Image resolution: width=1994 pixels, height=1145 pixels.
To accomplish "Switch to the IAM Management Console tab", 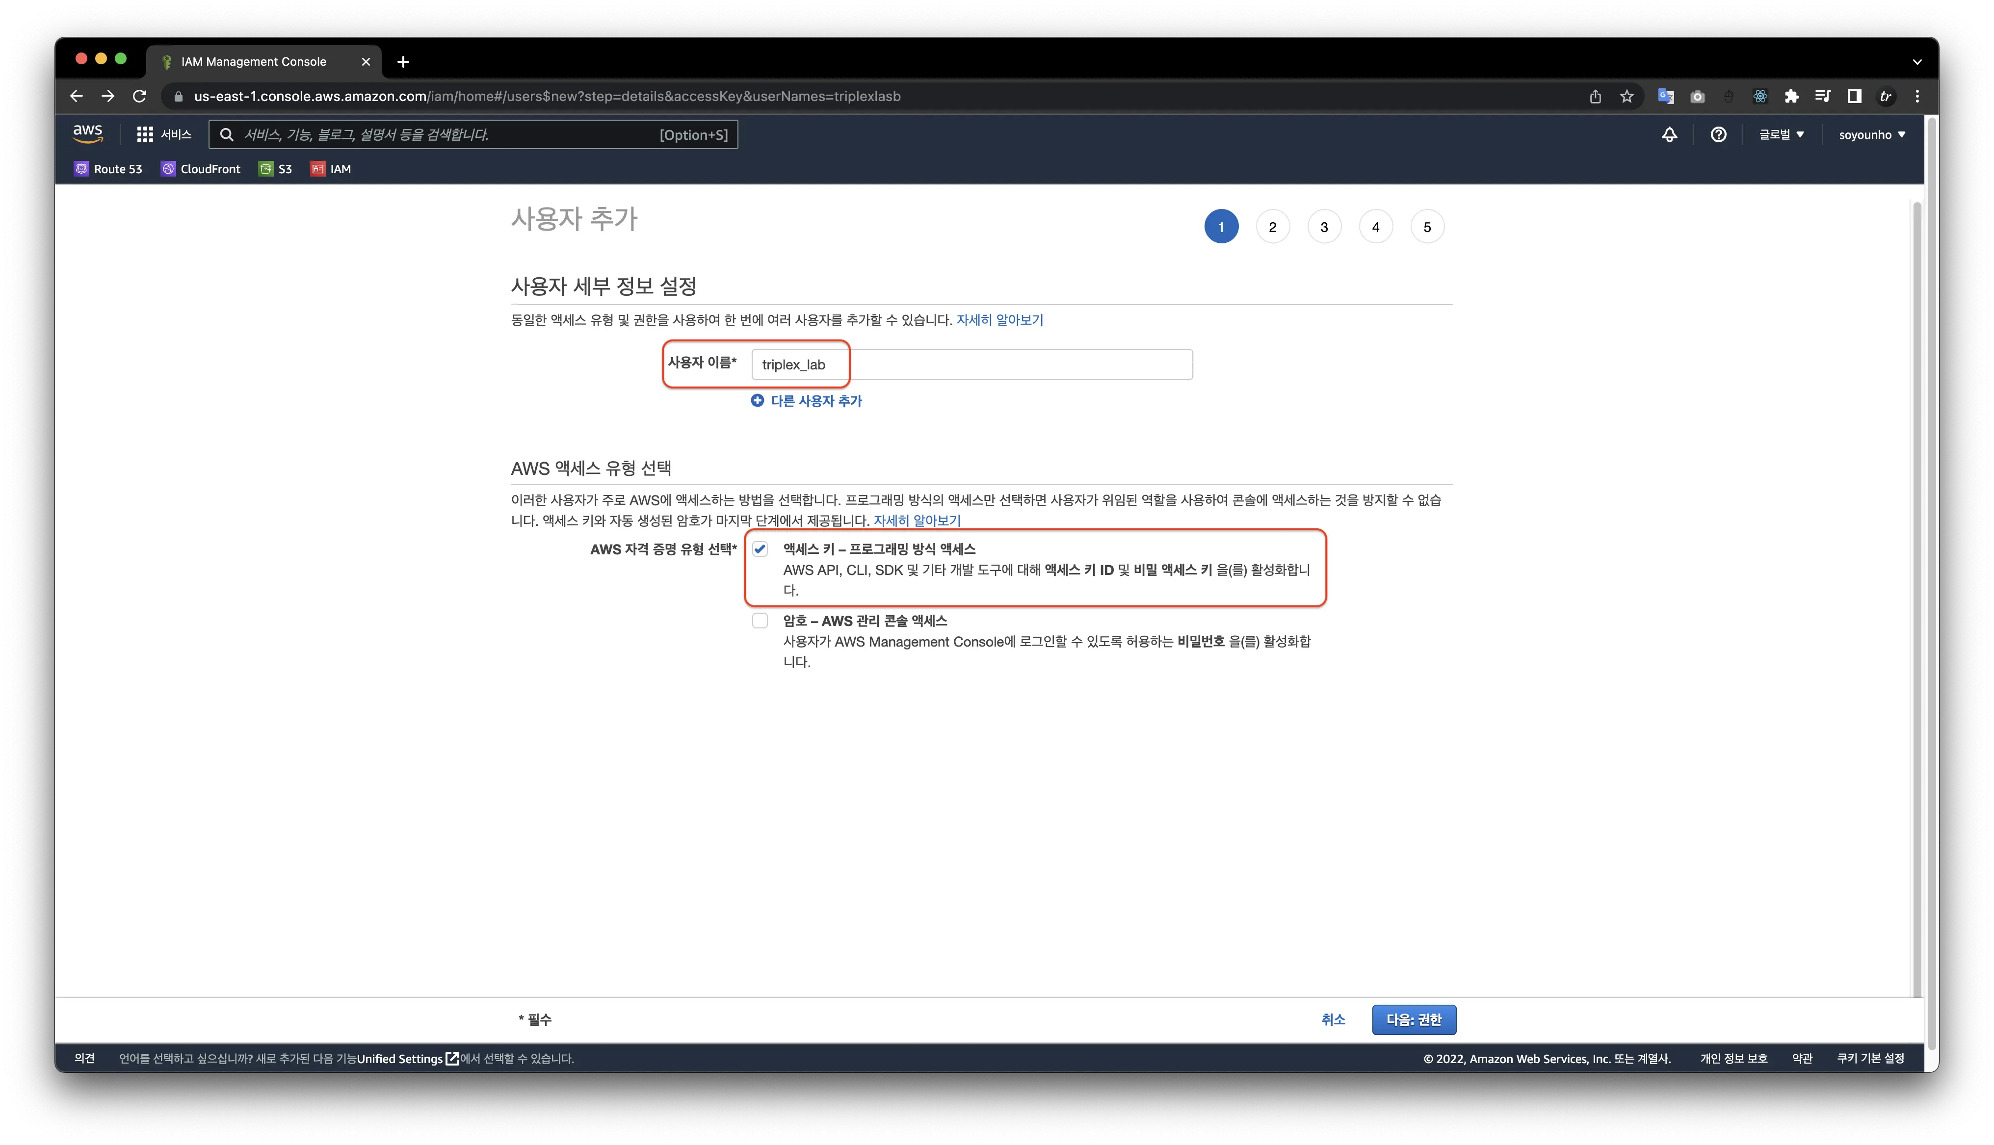I will [x=253, y=61].
